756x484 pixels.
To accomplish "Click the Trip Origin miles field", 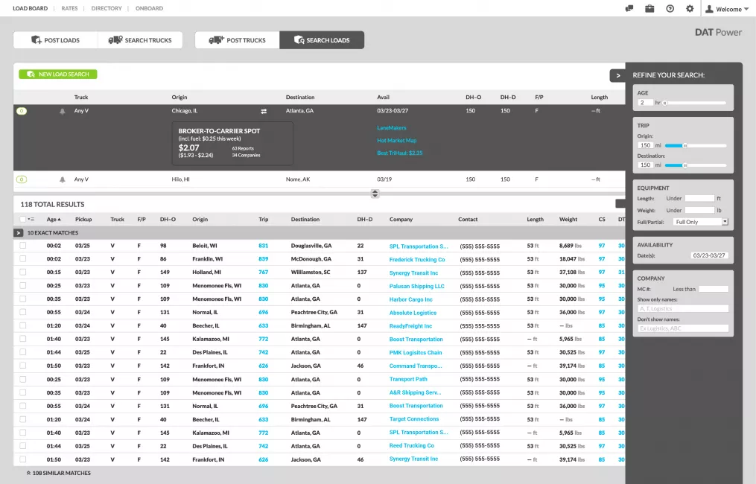I will coord(645,146).
